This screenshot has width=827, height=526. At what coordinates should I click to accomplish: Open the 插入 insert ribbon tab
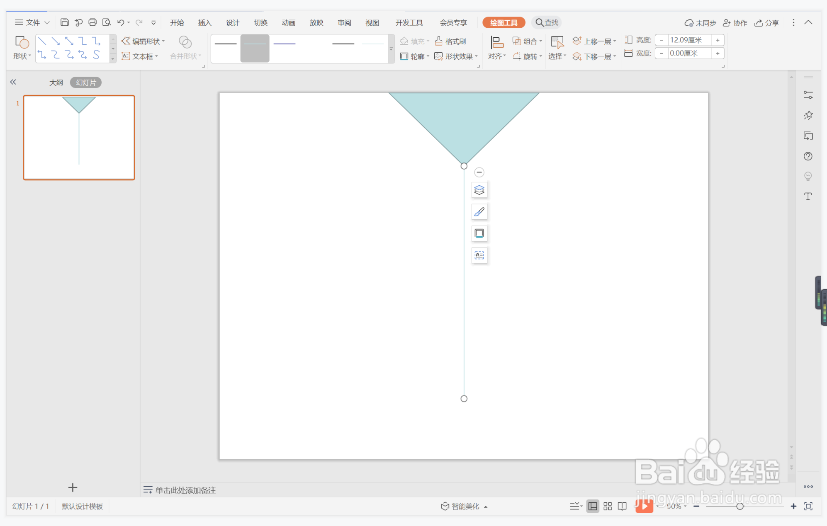tap(204, 23)
